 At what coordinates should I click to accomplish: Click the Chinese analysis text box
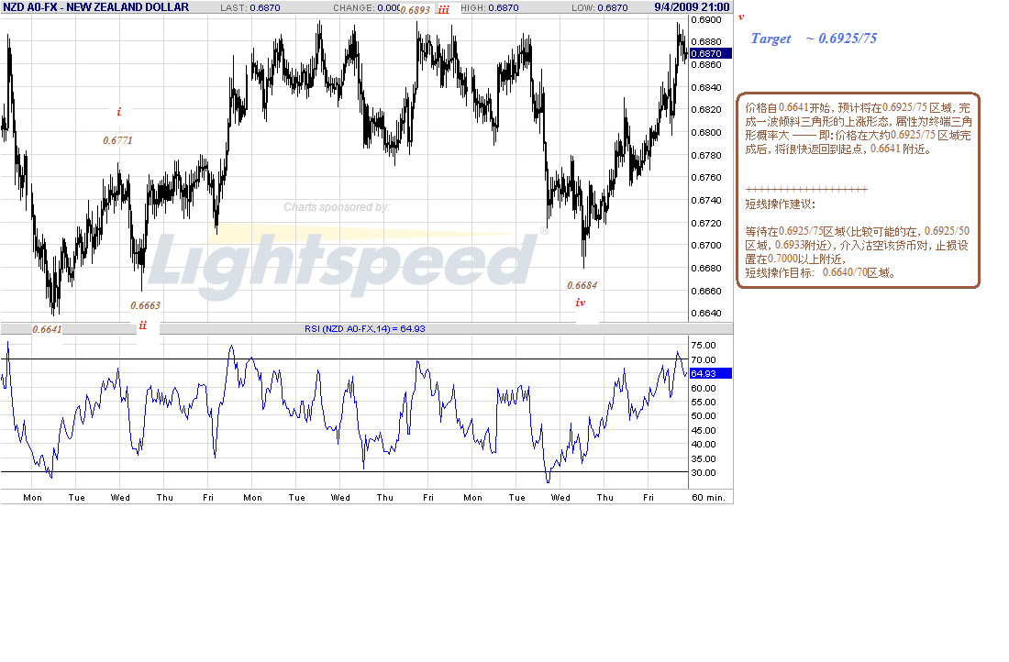[859, 190]
